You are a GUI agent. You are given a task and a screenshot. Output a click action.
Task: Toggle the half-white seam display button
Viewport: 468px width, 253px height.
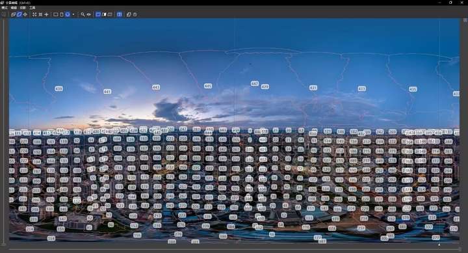pyautogui.click(x=104, y=14)
